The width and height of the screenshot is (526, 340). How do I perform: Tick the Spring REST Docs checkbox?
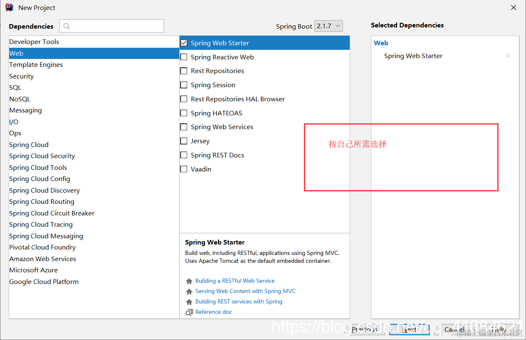(184, 155)
